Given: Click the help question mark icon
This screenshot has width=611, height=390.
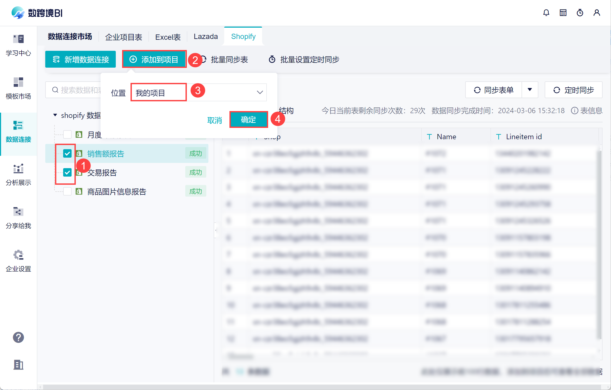Looking at the screenshot, I should pyautogui.click(x=18, y=337).
